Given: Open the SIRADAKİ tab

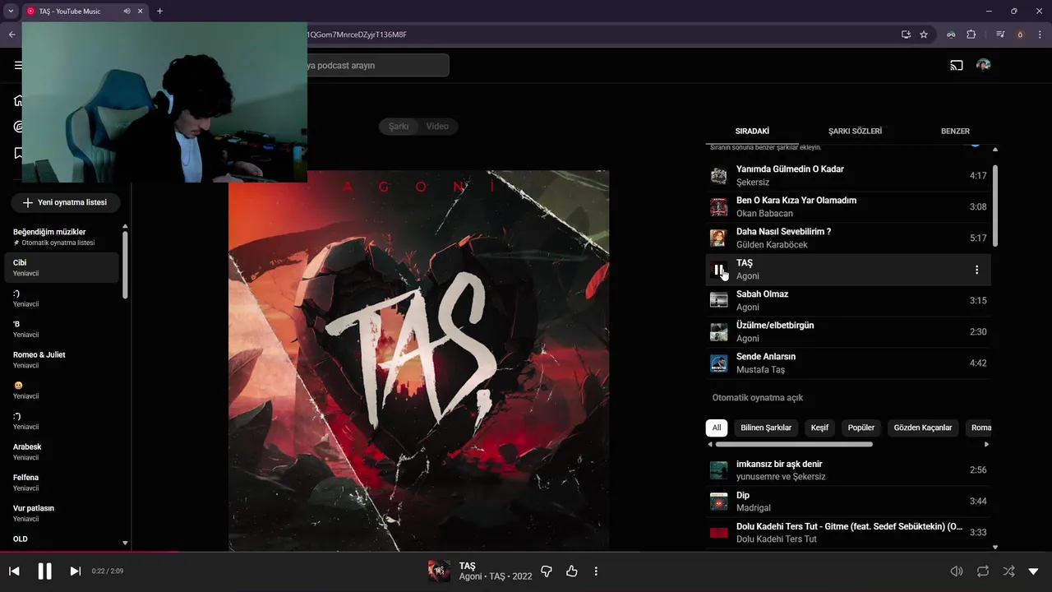Looking at the screenshot, I should (x=752, y=131).
